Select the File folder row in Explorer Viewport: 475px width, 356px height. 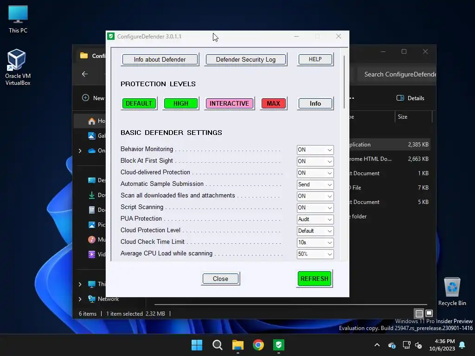[390, 216]
